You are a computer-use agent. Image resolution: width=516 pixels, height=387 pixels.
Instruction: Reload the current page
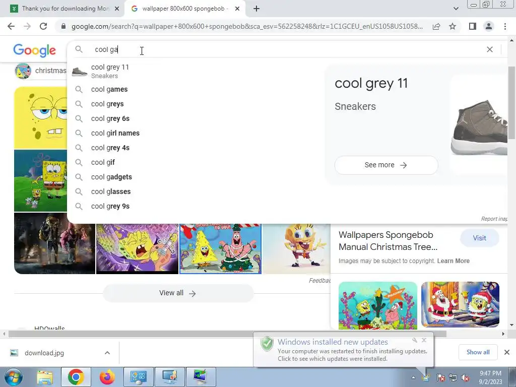(x=43, y=26)
